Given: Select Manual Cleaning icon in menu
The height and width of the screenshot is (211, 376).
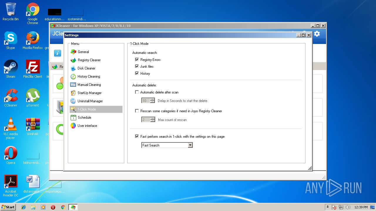Looking at the screenshot, I should (73, 85).
